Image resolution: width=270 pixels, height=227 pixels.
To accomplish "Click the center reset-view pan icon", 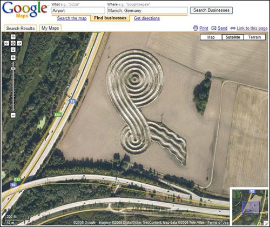I will coord(13,43).
